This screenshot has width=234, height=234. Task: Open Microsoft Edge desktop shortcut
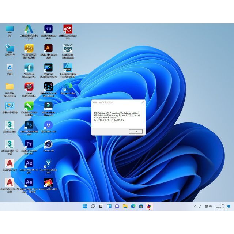[68, 88]
